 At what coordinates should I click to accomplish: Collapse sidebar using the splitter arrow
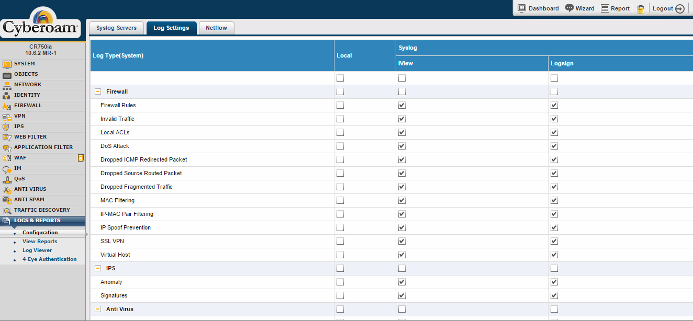coord(87,234)
